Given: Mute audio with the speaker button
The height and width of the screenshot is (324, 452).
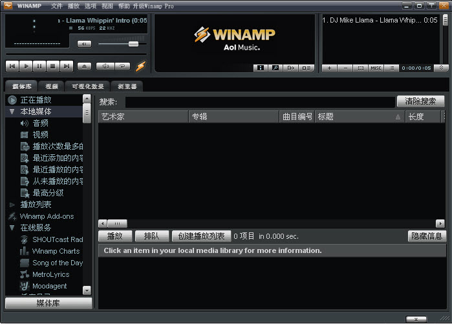Looking at the screenshot, I should point(84,44).
